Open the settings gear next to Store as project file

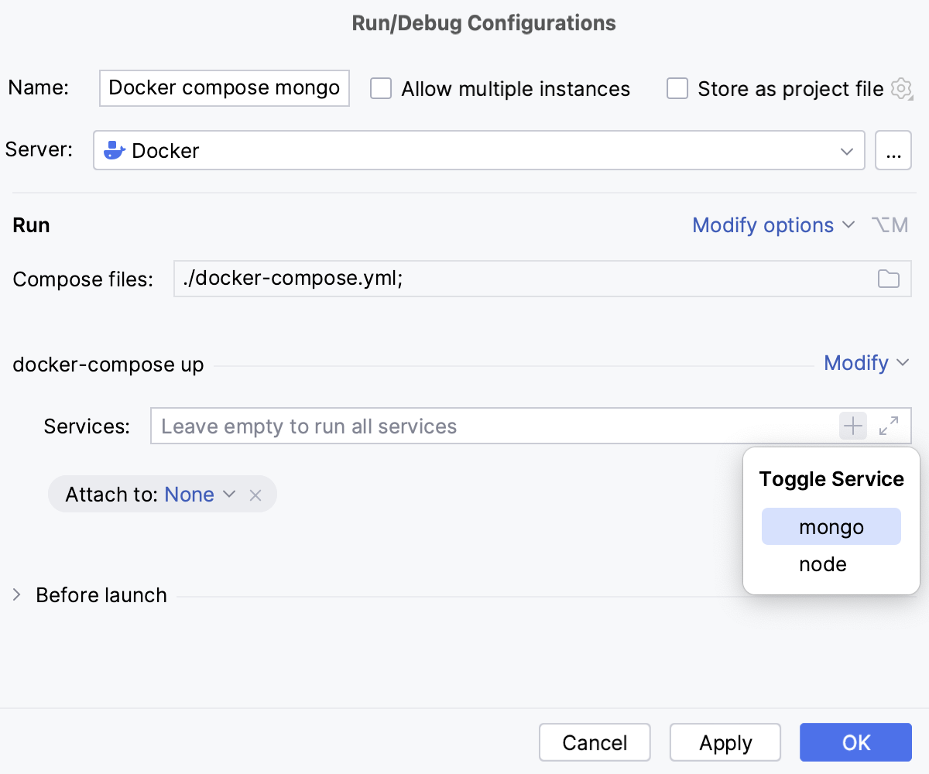(901, 88)
